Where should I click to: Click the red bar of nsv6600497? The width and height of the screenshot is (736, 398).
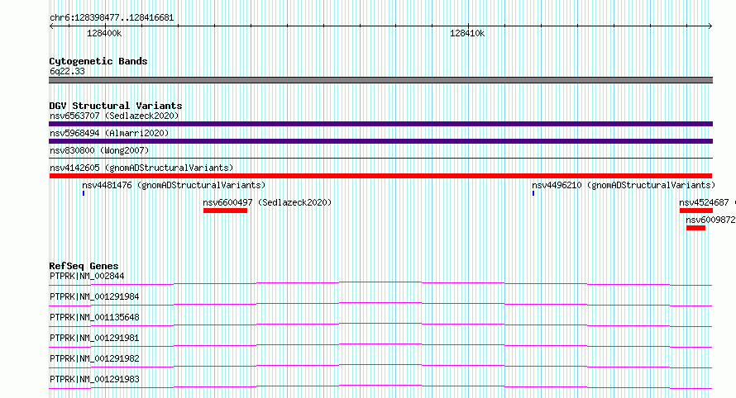225,211
